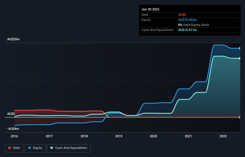Select the red Debt endpoint marker on chart

tap(240, 117)
